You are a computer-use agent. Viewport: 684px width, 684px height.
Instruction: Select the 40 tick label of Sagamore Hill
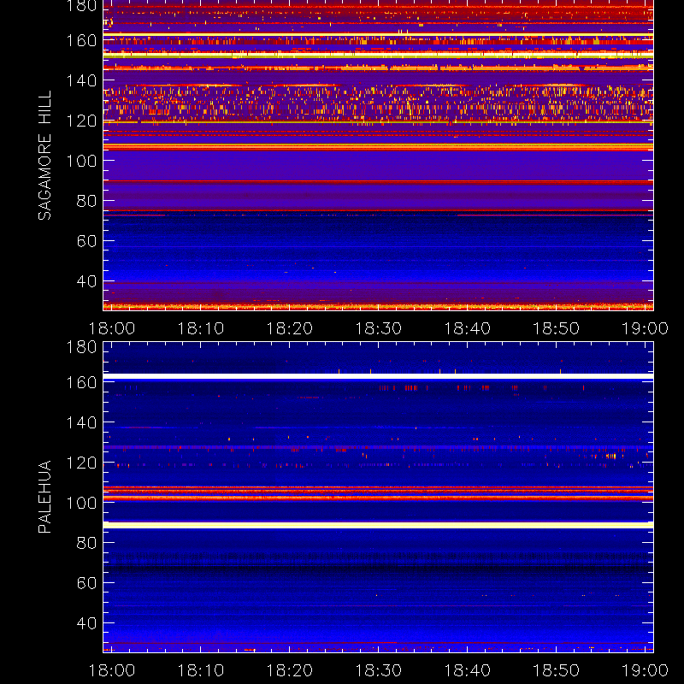pyautogui.click(x=86, y=281)
